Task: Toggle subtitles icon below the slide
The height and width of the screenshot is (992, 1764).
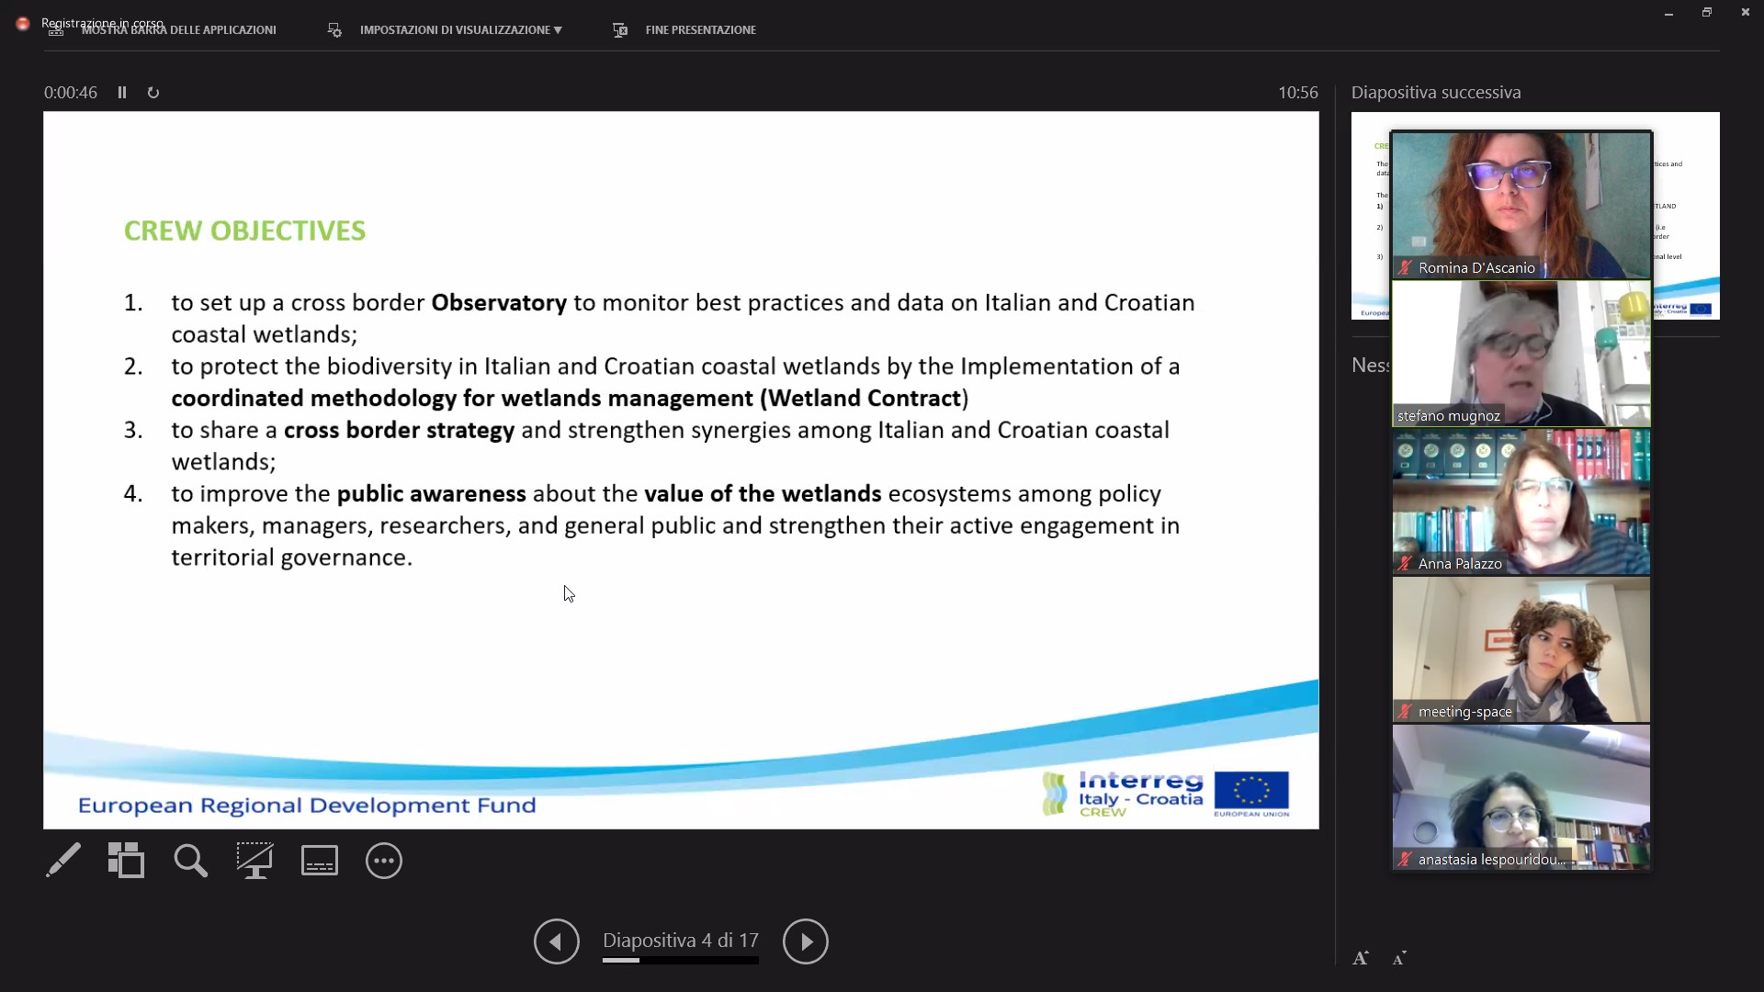Action: [x=319, y=861]
